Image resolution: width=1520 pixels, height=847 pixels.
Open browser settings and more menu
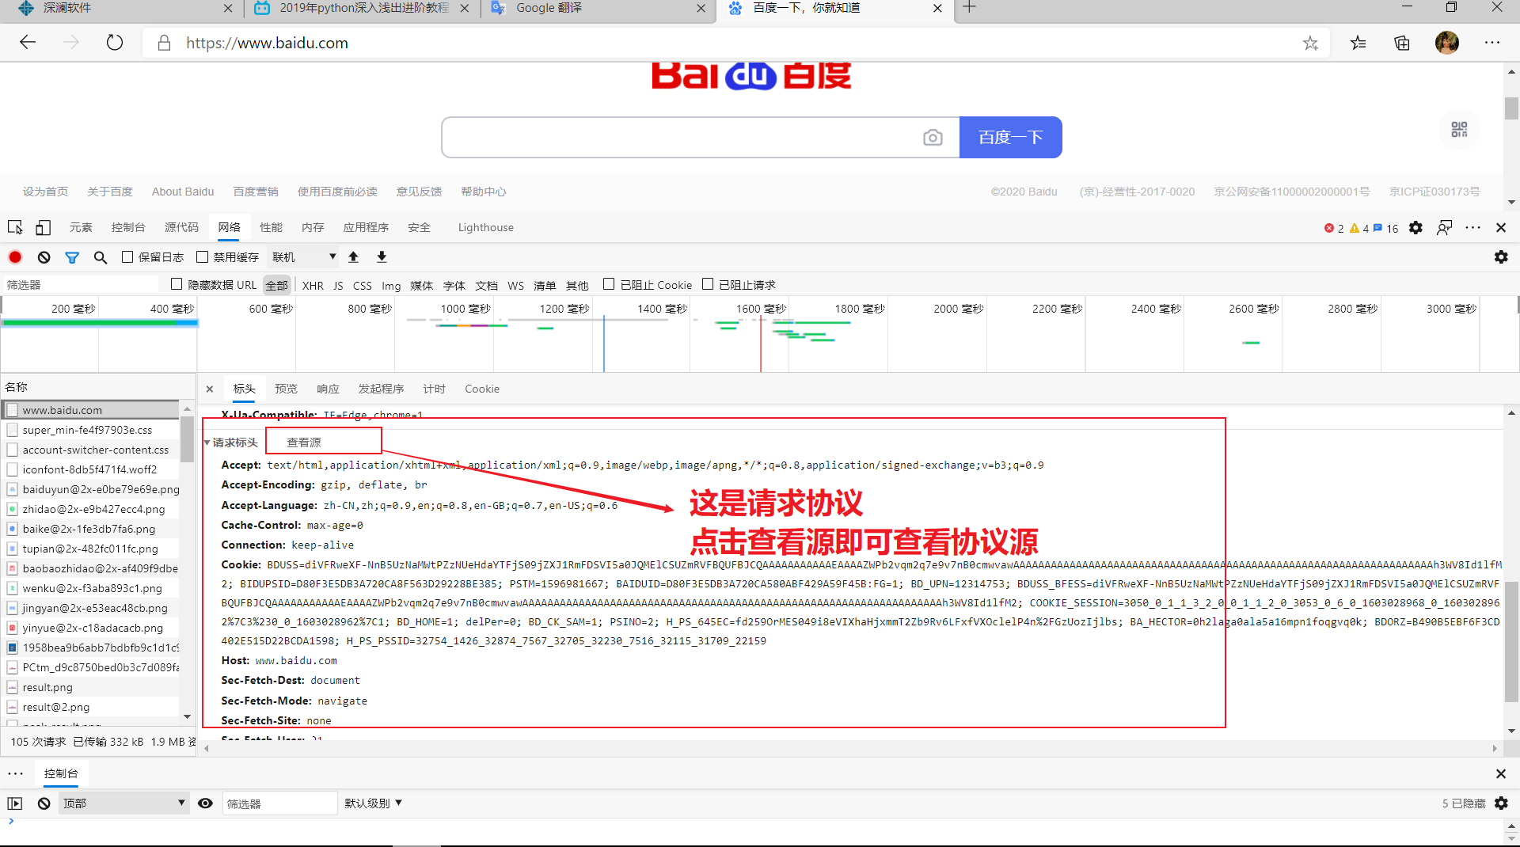coord(1492,43)
